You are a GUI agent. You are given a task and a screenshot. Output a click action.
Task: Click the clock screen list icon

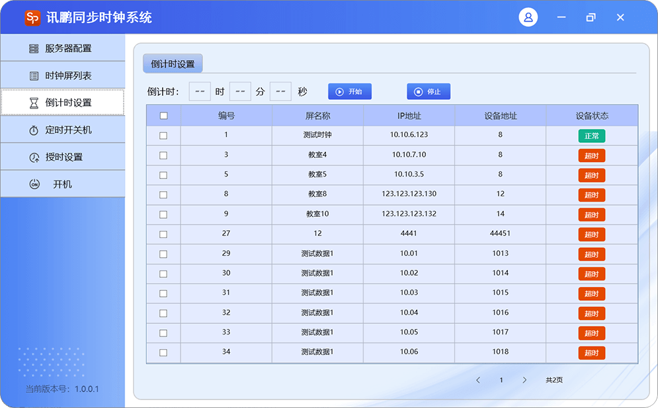pyautogui.click(x=34, y=76)
